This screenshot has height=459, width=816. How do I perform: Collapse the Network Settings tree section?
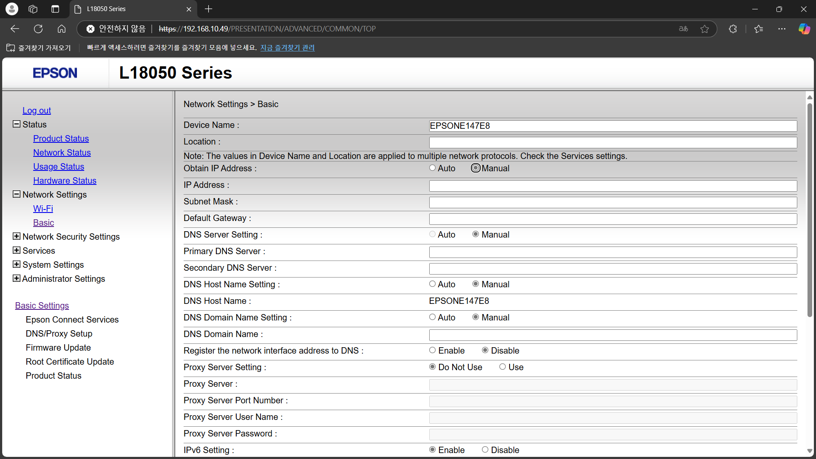pyautogui.click(x=17, y=194)
